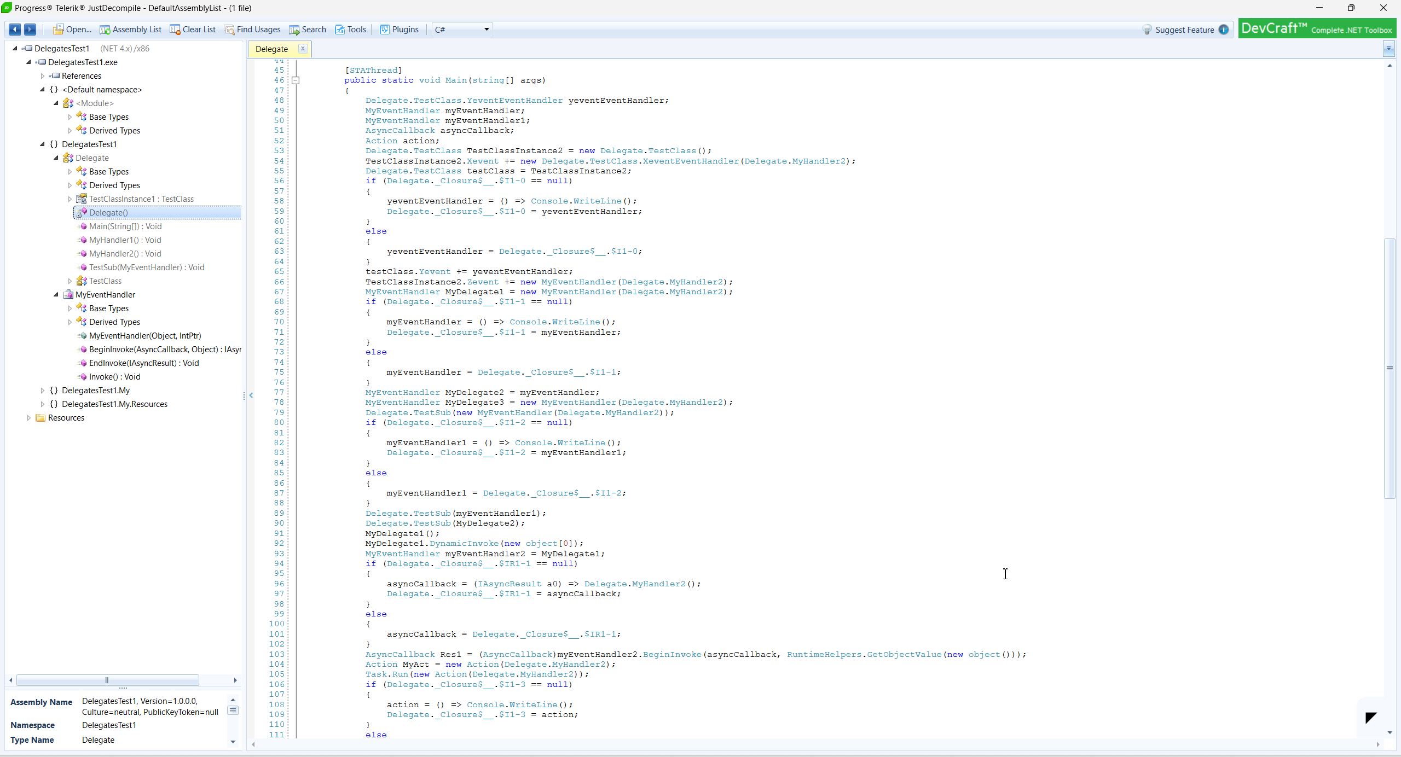Click the Assembly List toolbar icon
1401x757 pixels.
(131, 30)
